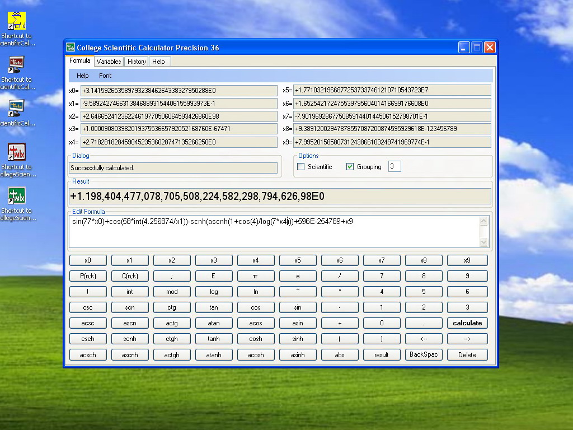The height and width of the screenshot is (430, 573).
Task: Click the x5 variable value field
Action: coord(392,90)
